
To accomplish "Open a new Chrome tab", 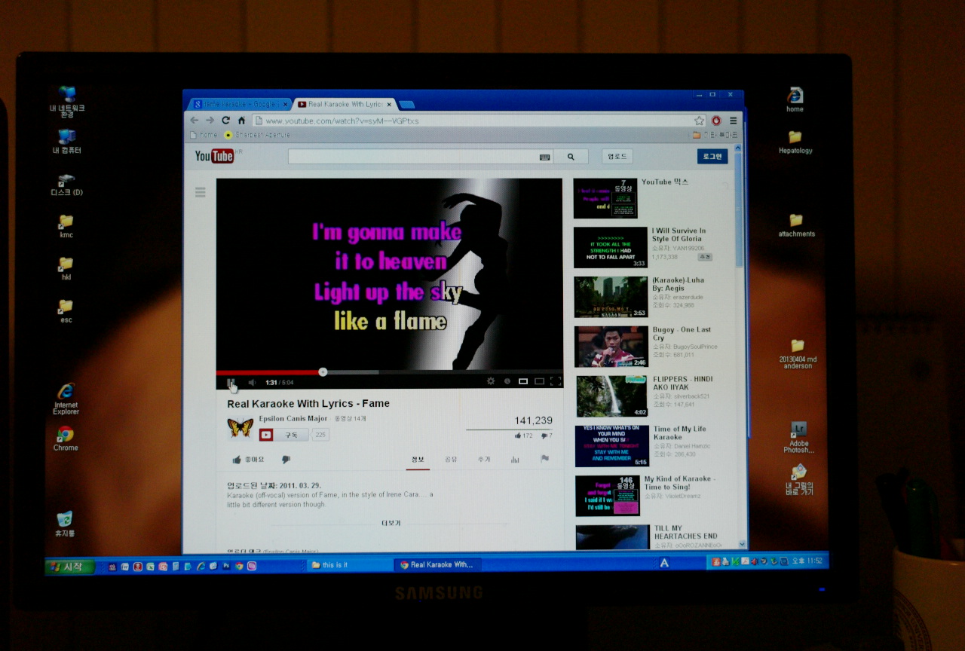I will pos(407,104).
